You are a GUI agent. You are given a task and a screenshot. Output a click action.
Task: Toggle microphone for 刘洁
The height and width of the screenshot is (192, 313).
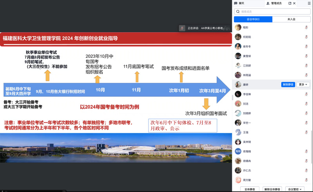click(307, 104)
